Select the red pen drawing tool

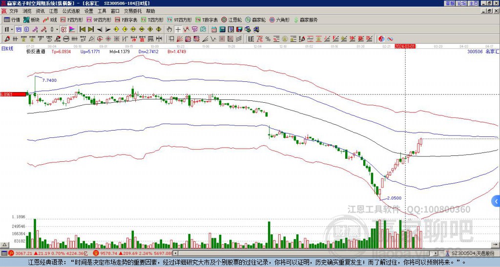(x=6, y=39)
